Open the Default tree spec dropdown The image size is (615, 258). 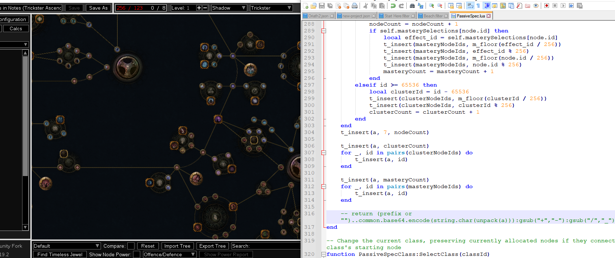pos(67,246)
